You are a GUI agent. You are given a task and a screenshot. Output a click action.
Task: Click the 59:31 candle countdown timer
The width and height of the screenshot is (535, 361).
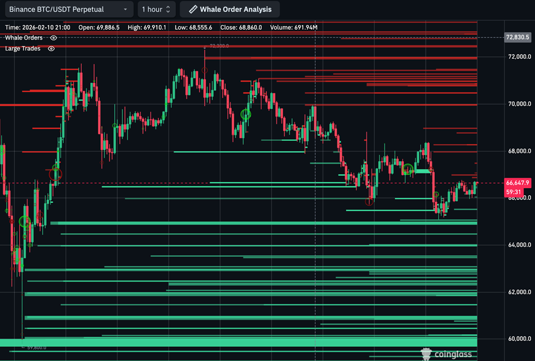pyautogui.click(x=514, y=192)
